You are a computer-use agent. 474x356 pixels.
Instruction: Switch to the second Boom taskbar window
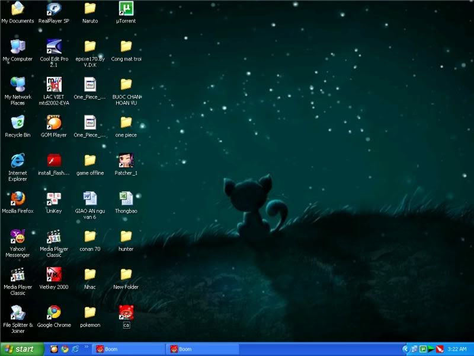pos(203,349)
